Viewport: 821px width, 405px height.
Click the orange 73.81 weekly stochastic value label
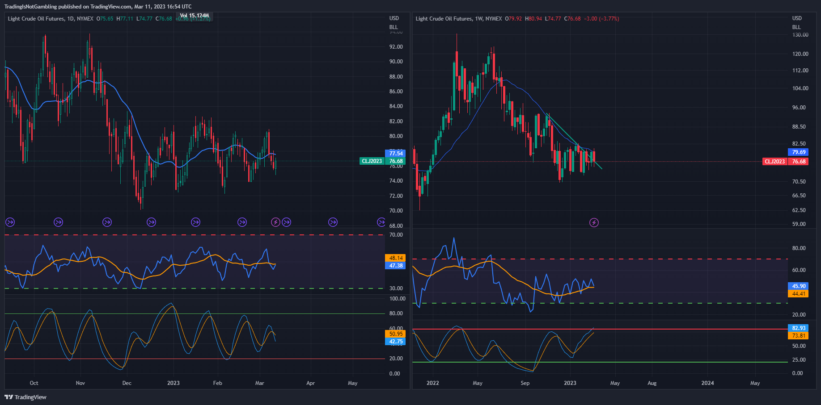(799, 336)
